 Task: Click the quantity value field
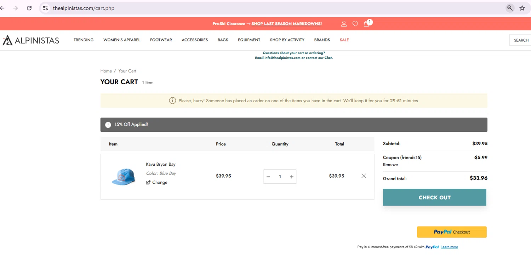[x=280, y=177]
